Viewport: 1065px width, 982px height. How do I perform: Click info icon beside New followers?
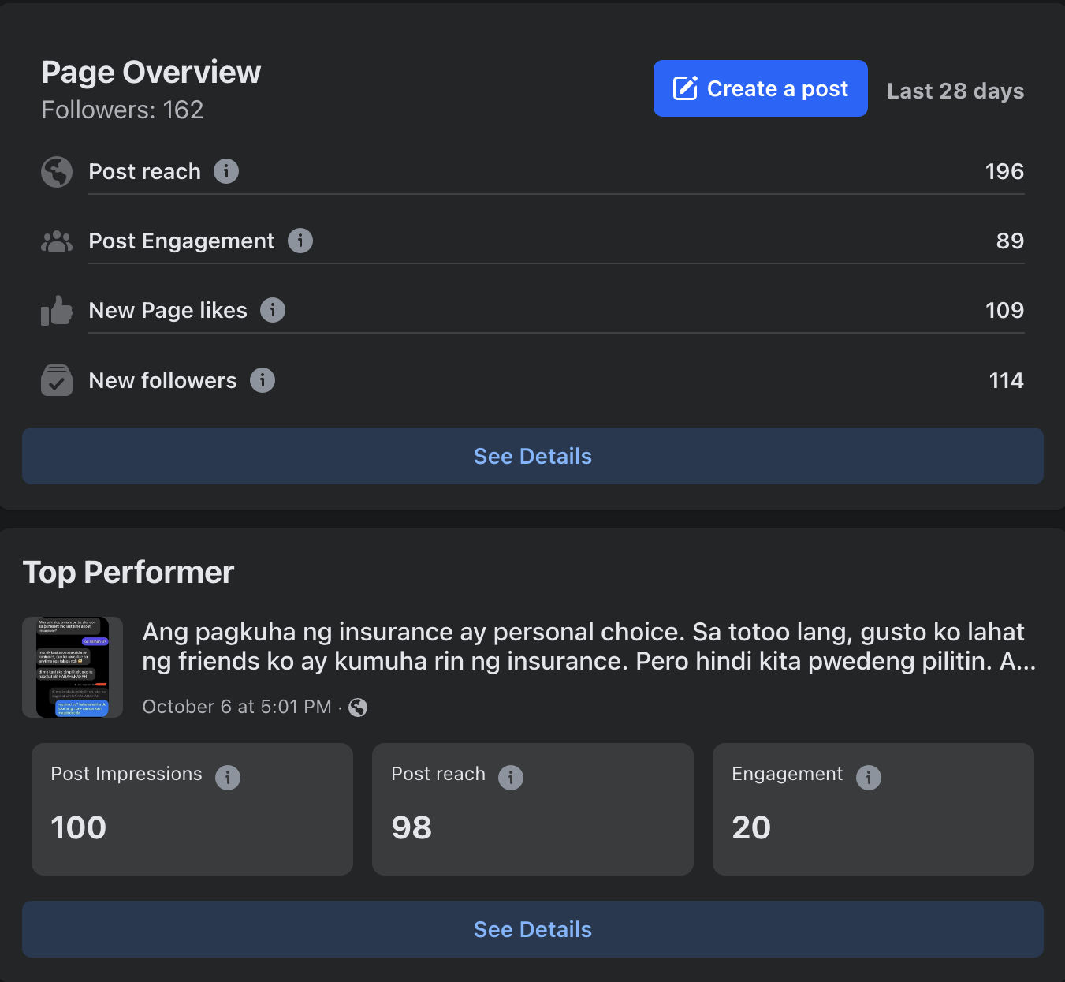tap(263, 380)
